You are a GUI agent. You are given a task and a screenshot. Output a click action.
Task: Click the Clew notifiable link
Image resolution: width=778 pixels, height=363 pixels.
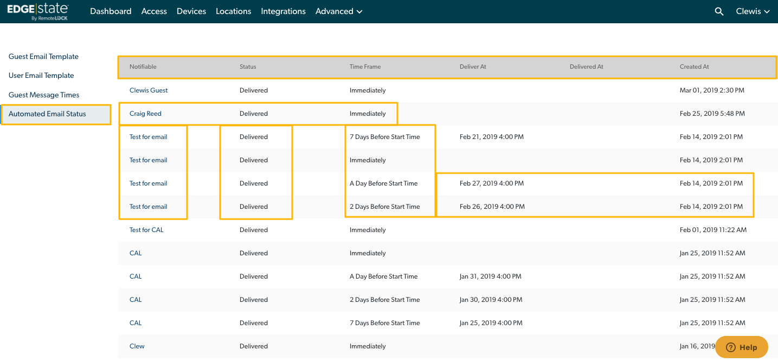[x=137, y=346]
